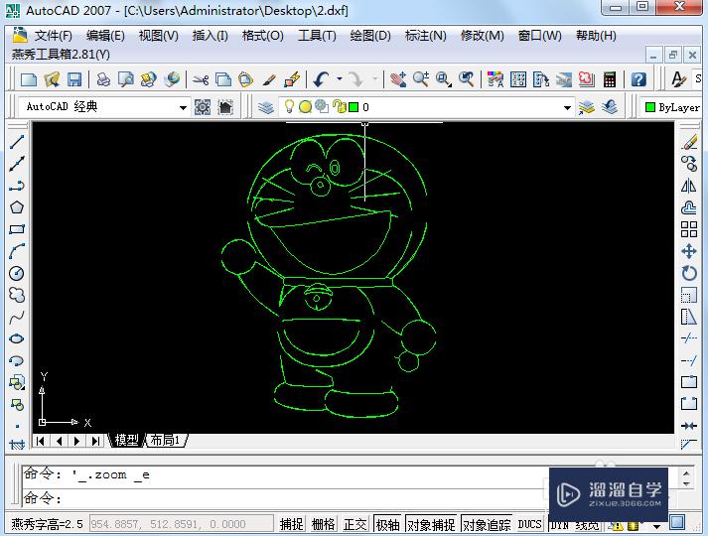Screen dimensions: 708x536
Task: Open the Quick Calculator
Action: pos(610,79)
